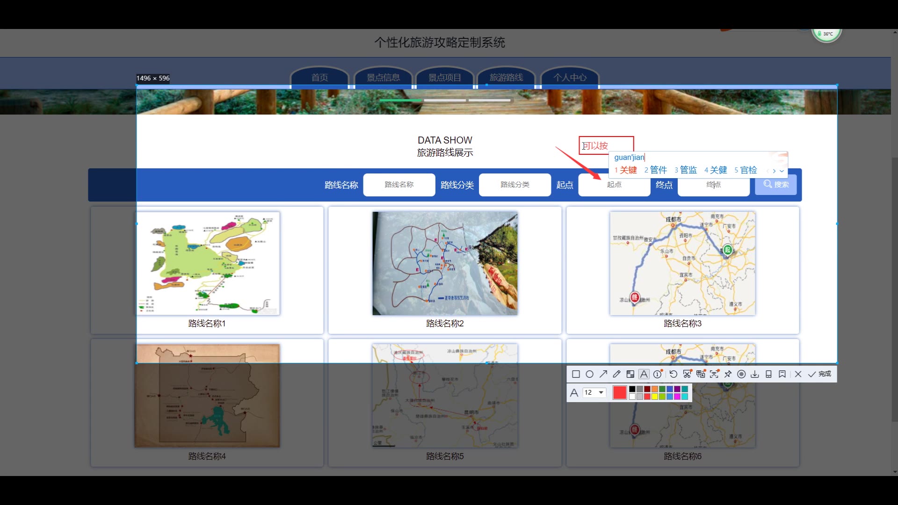Open the 个人中心 navigation tab
898x505 pixels.
coord(570,78)
